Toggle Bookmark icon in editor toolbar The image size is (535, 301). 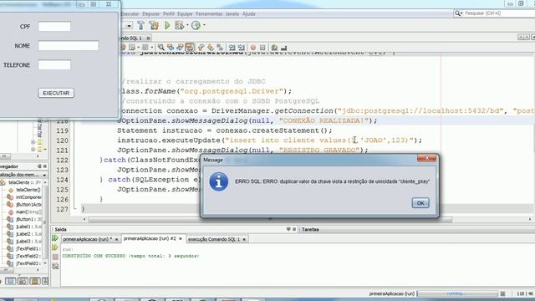(x=220, y=48)
